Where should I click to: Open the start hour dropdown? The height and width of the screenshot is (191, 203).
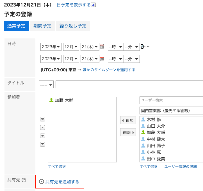point(116,47)
